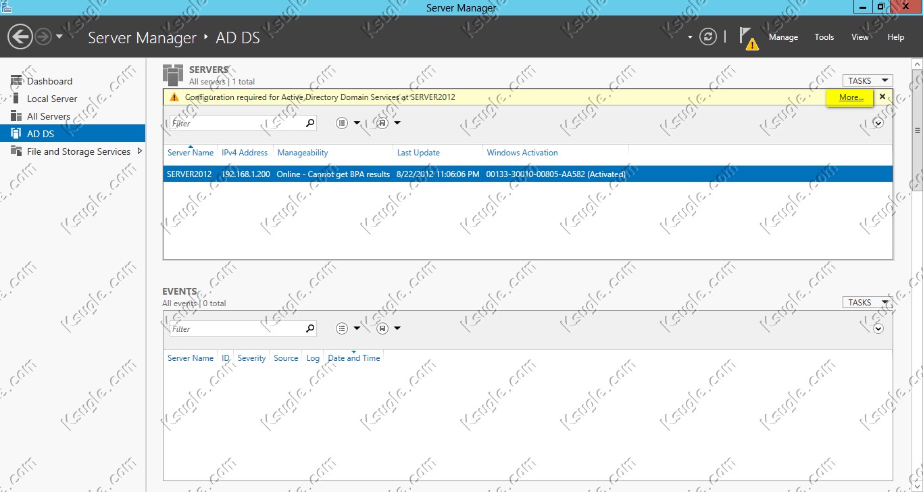Collapse the Servers filter panel chevron
The width and height of the screenshot is (923, 492).
878,123
